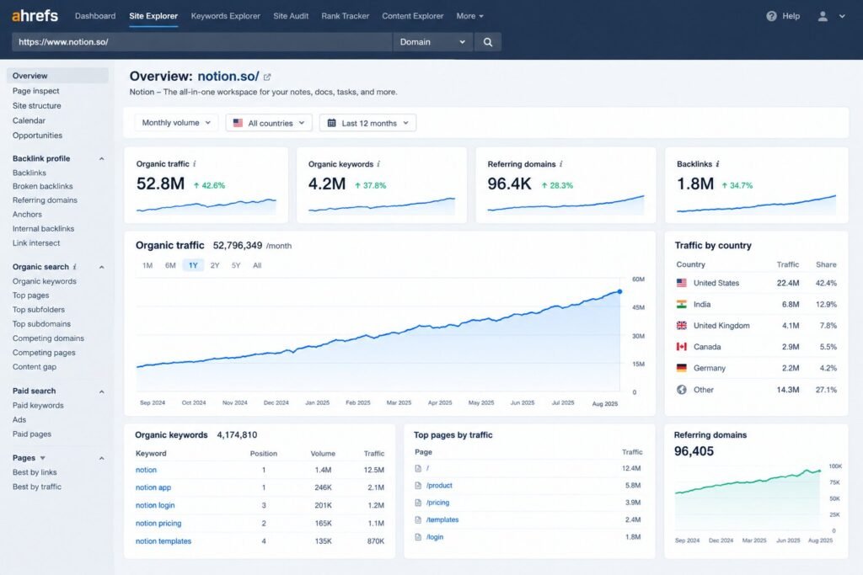Click the ahrefs logo
863x575 pixels.
pyautogui.click(x=35, y=16)
